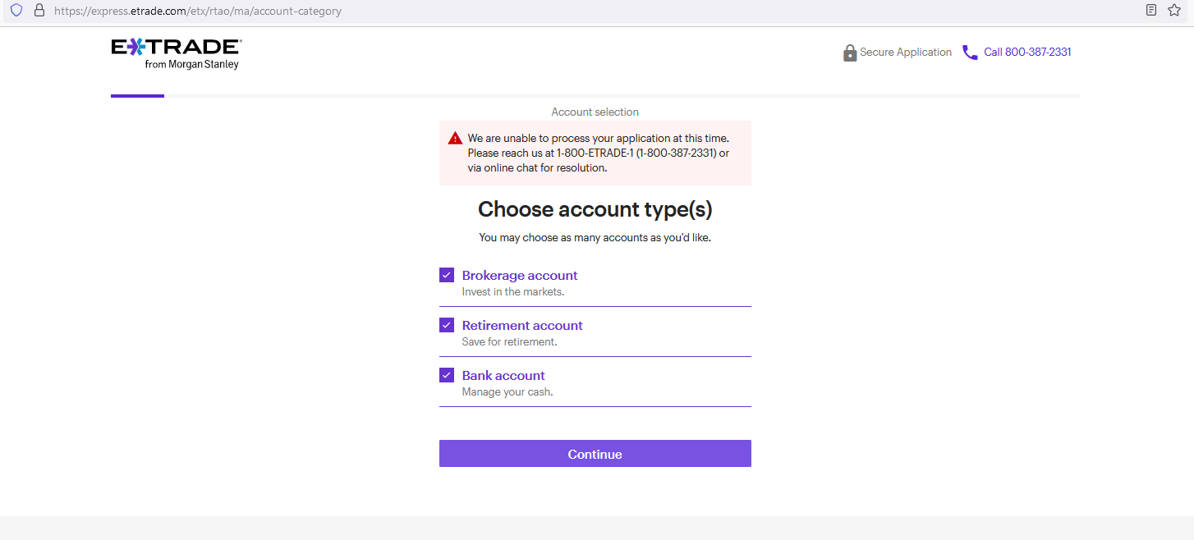Click the Retirement account heading link
1194x540 pixels.
point(522,325)
